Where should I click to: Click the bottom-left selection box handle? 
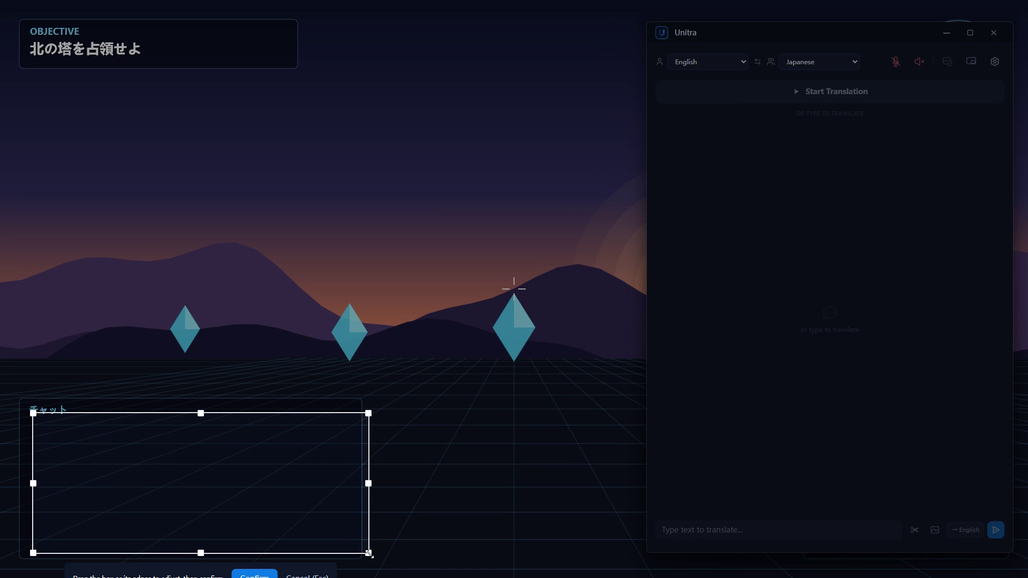[x=33, y=553]
